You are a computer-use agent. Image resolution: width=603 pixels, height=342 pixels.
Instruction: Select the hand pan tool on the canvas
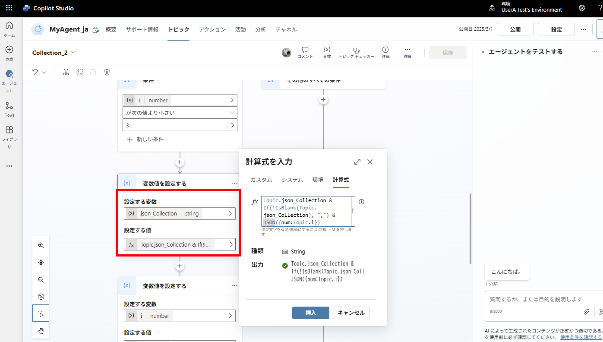coord(41,330)
